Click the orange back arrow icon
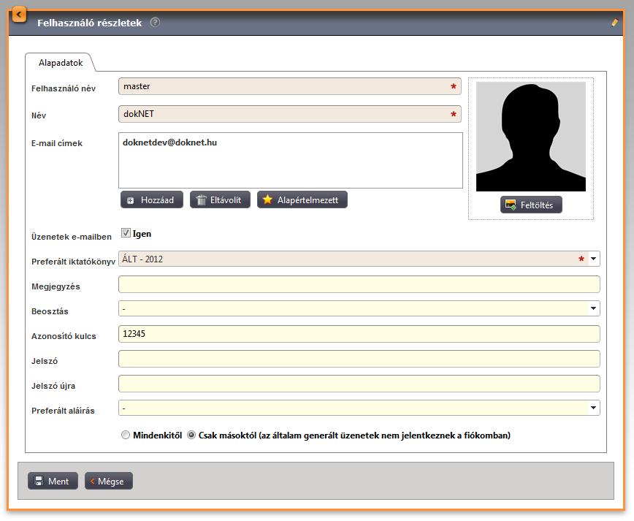This screenshot has width=634, height=521. click(18, 15)
